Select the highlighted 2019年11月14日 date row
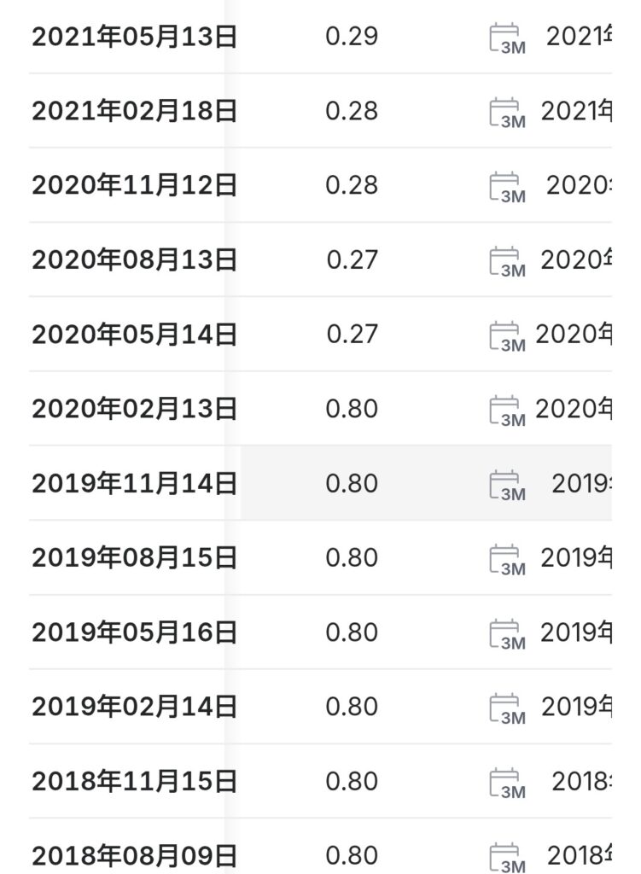 [134, 484]
